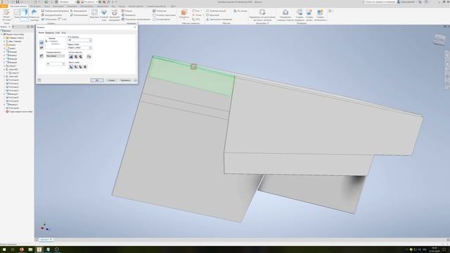Select the Hole (Отверстие) command
The image size is (450, 253).
click(160, 11)
